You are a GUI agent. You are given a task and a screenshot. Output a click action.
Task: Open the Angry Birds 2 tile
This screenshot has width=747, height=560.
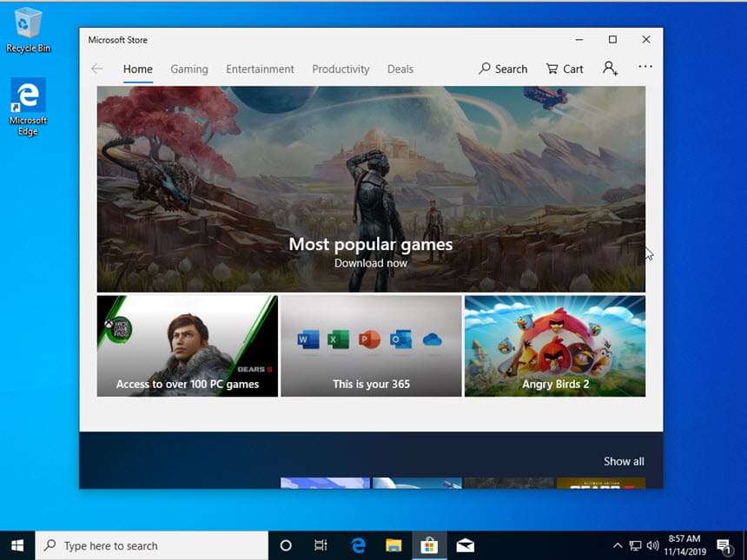tap(555, 346)
